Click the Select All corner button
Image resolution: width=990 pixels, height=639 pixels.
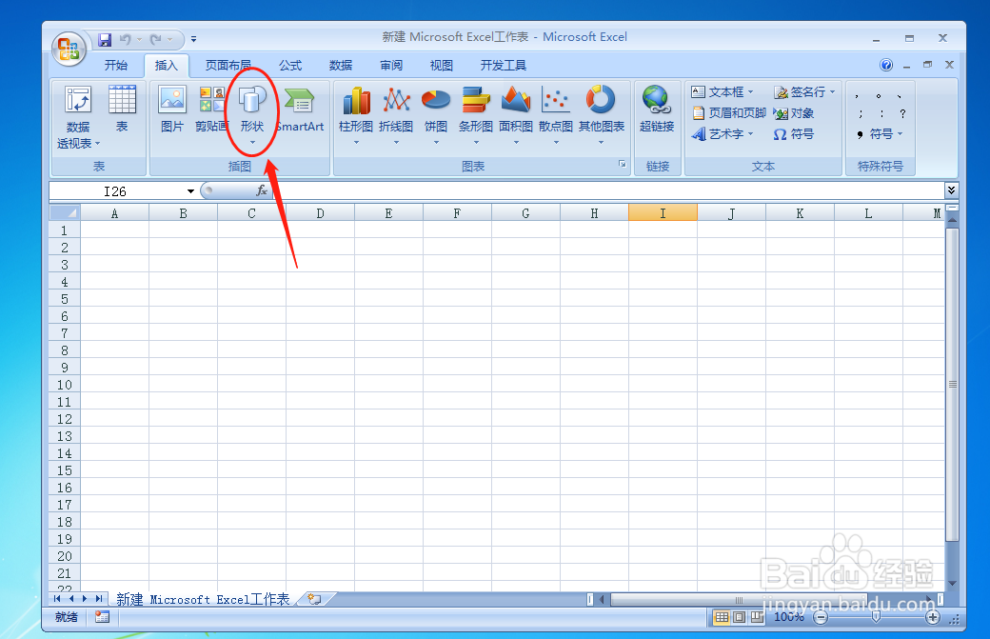(x=65, y=212)
